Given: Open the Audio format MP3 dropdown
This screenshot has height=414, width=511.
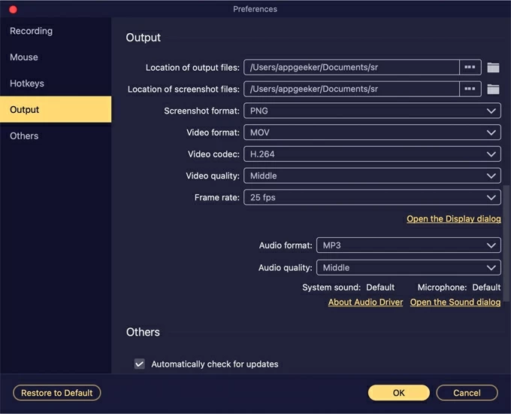Looking at the screenshot, I should (x=408, y=245).
